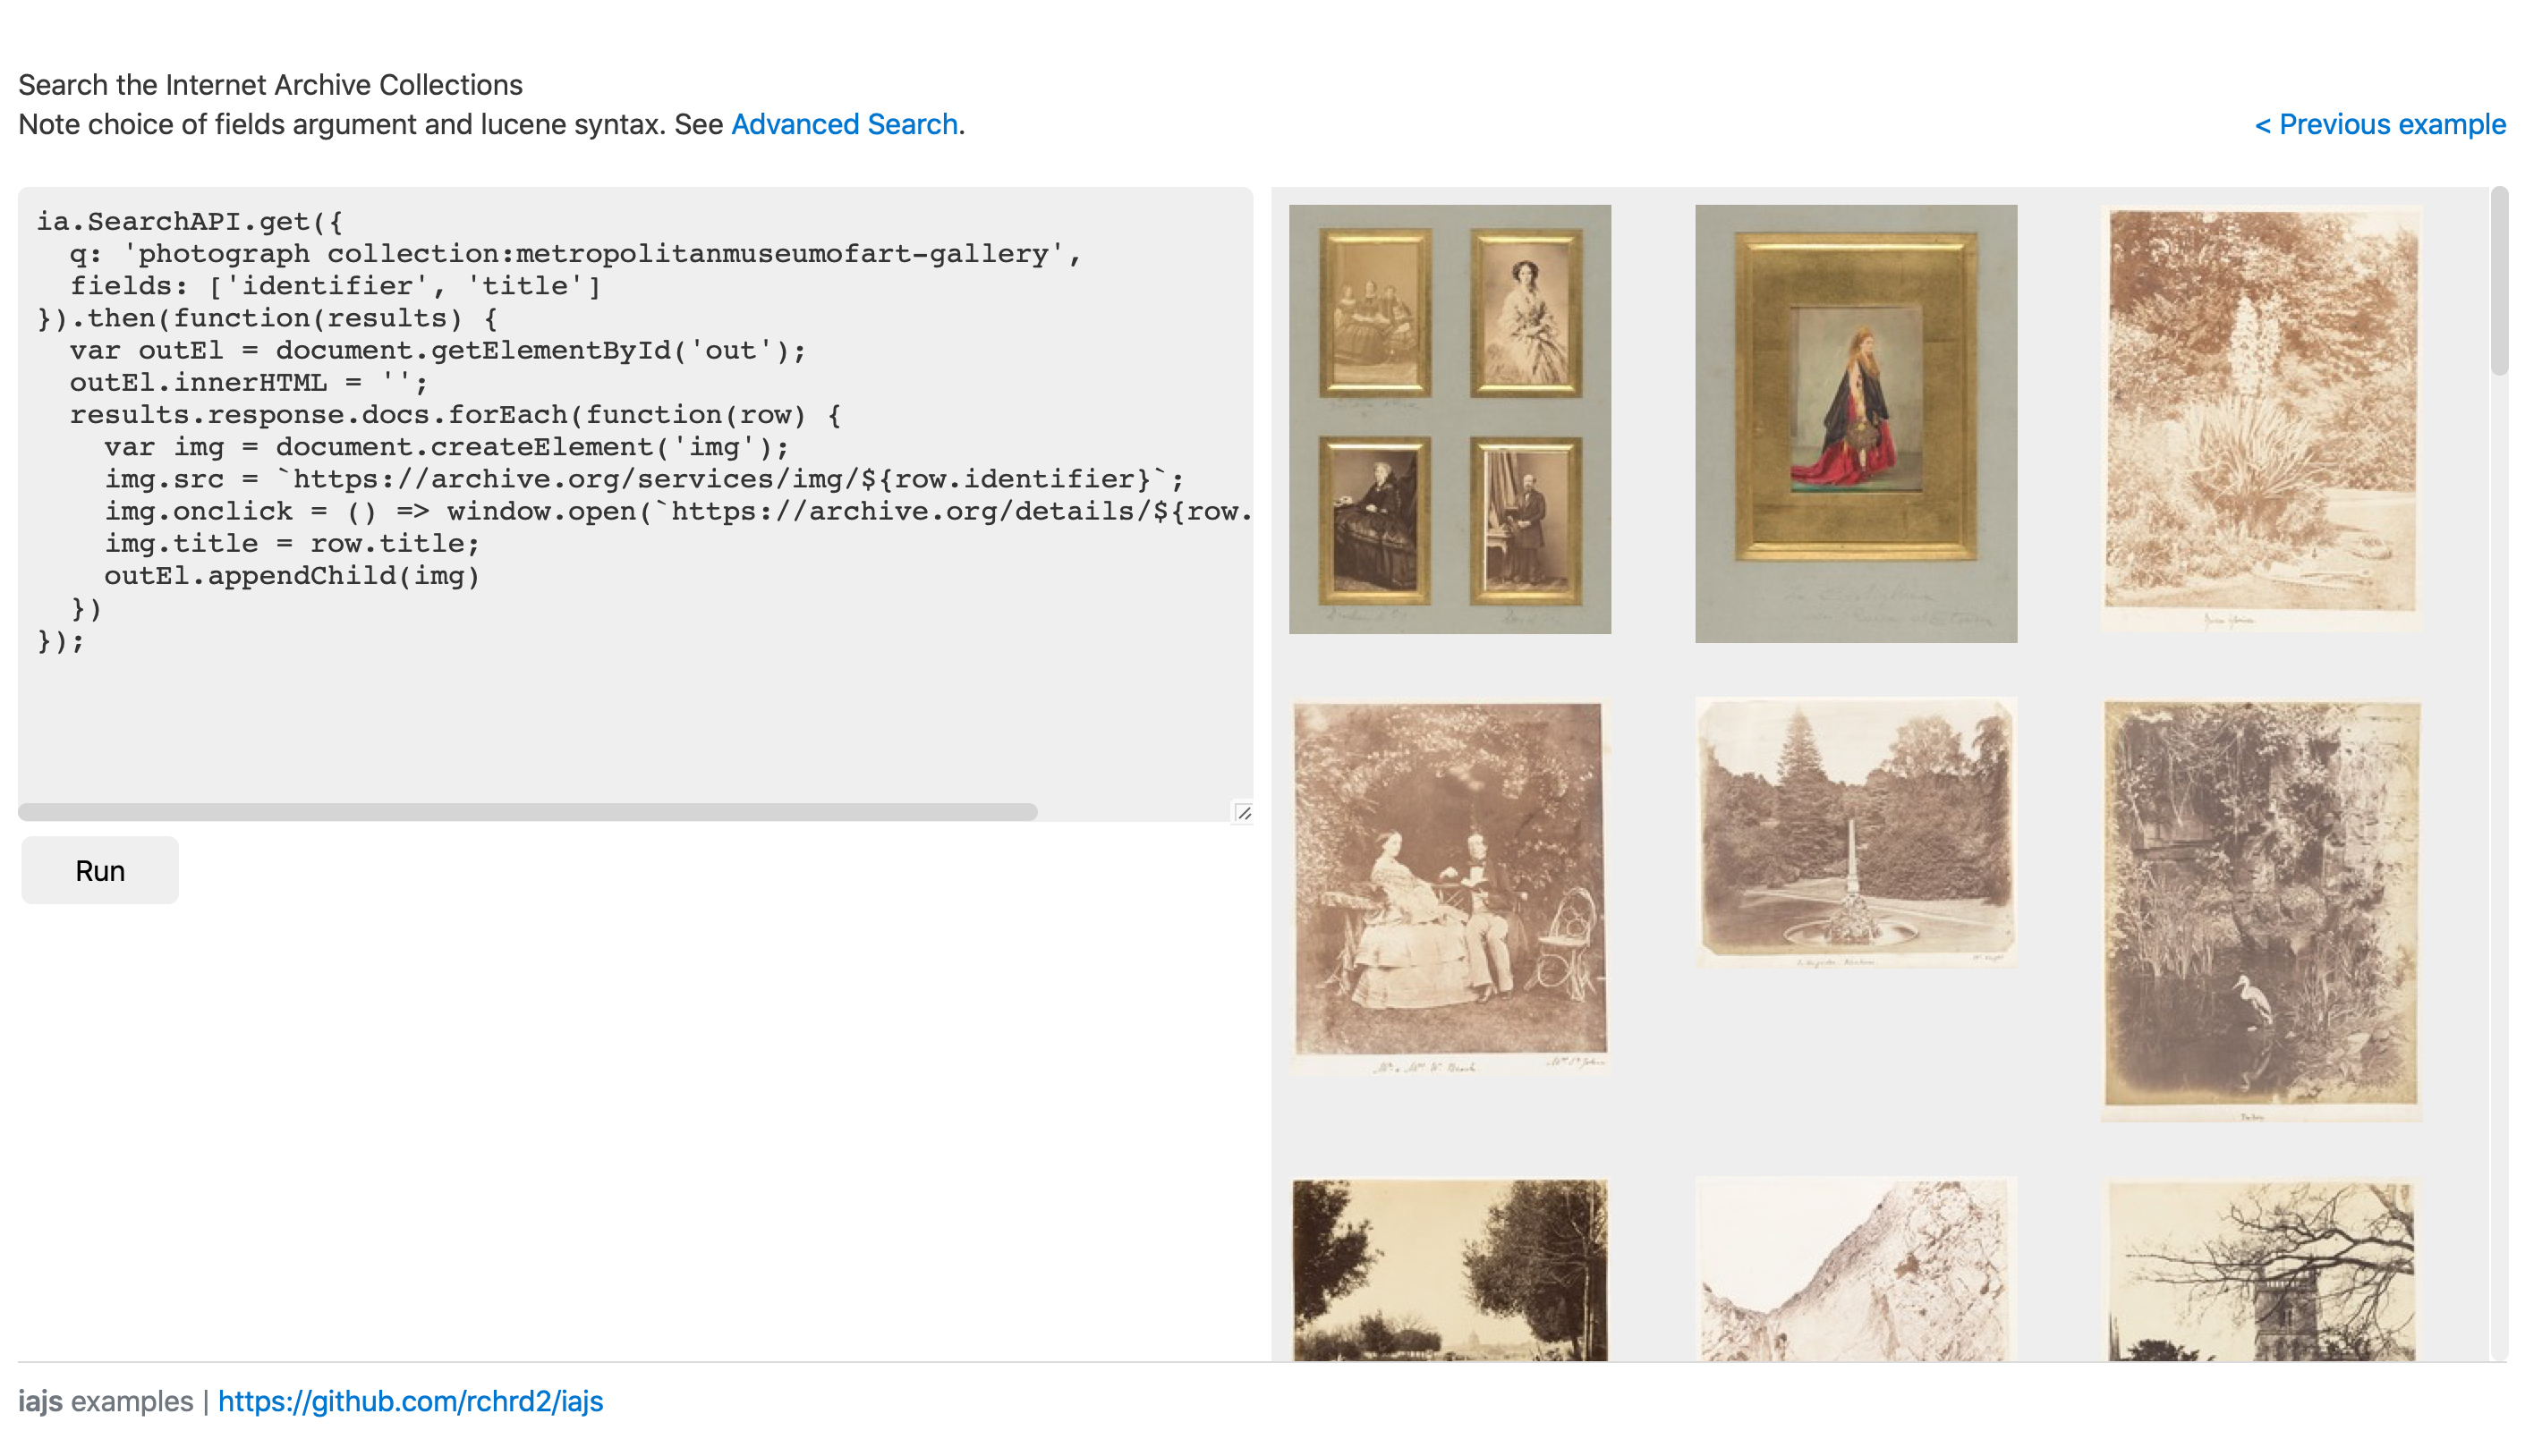Open the woman in red dress thumbnail
Screen dimensions: 2525x1456
pos(1855,423)
